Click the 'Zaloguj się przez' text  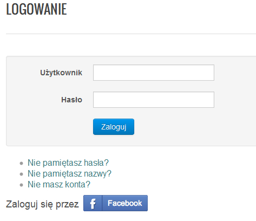42,204
